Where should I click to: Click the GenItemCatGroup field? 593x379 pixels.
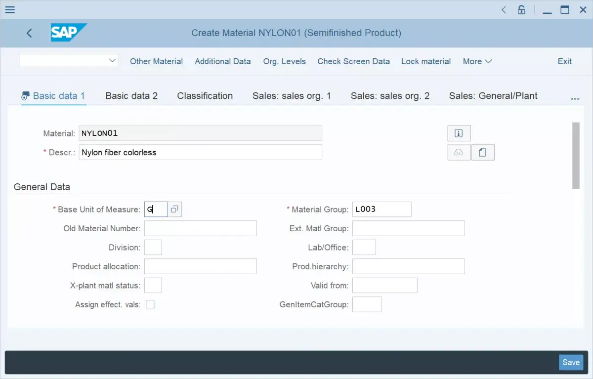coord(367,304)
